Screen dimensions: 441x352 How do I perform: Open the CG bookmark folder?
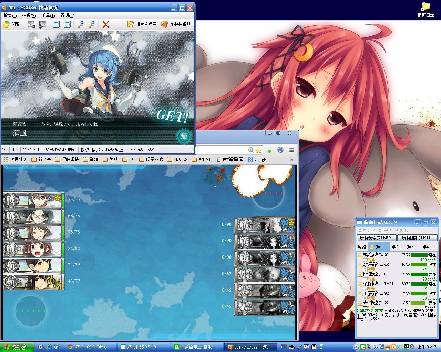[x=128, y=159]
